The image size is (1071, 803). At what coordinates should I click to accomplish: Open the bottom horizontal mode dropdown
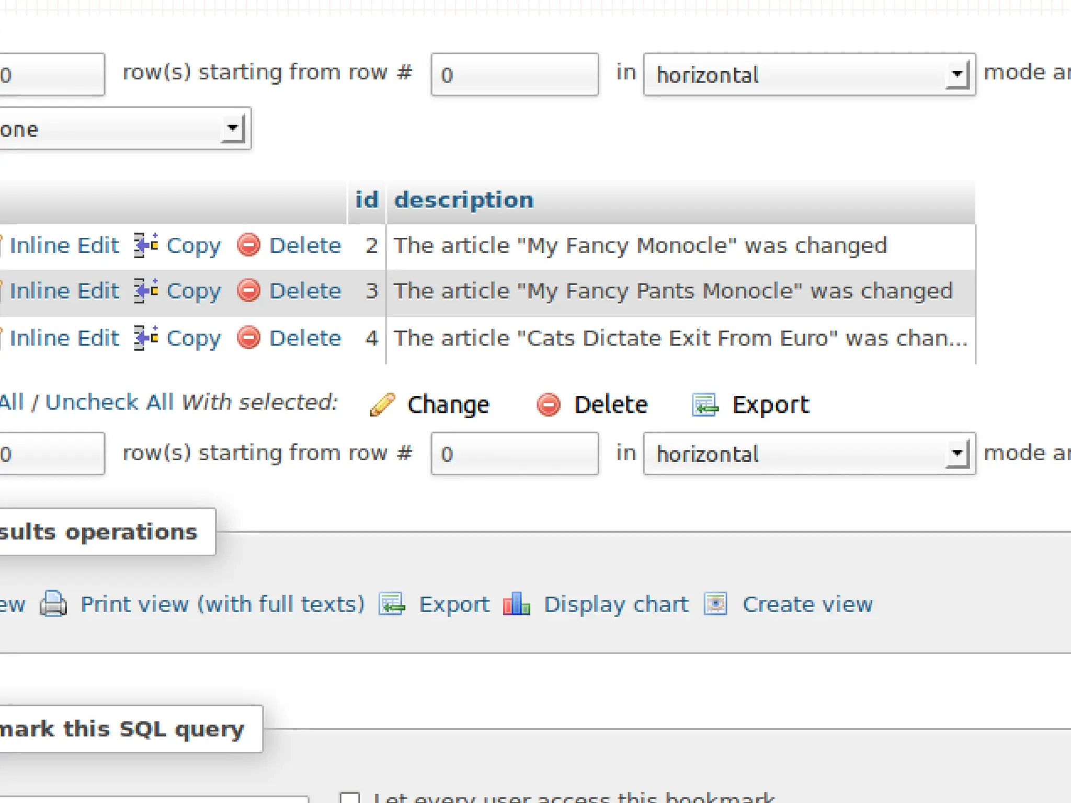pyautogui.click(x=808, y=454)
